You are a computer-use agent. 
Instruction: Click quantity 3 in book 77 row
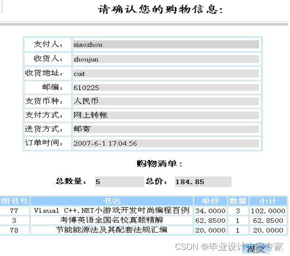[238, 211]
